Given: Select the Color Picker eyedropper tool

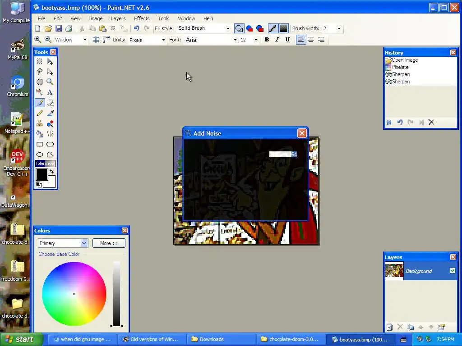Looking at the screenshot, I should coord(50,113).
